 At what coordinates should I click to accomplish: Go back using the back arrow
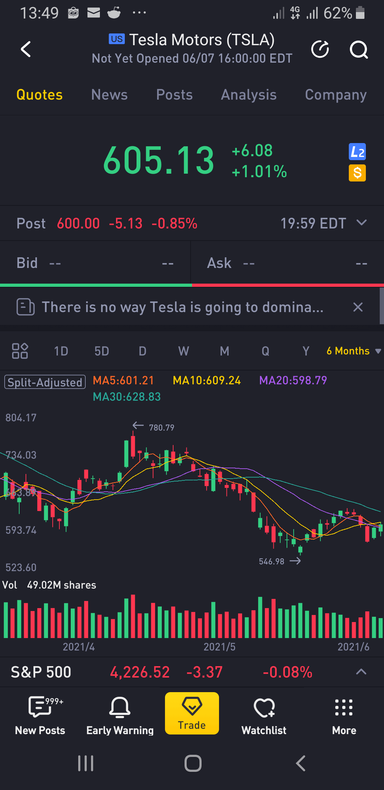(26, 49)
